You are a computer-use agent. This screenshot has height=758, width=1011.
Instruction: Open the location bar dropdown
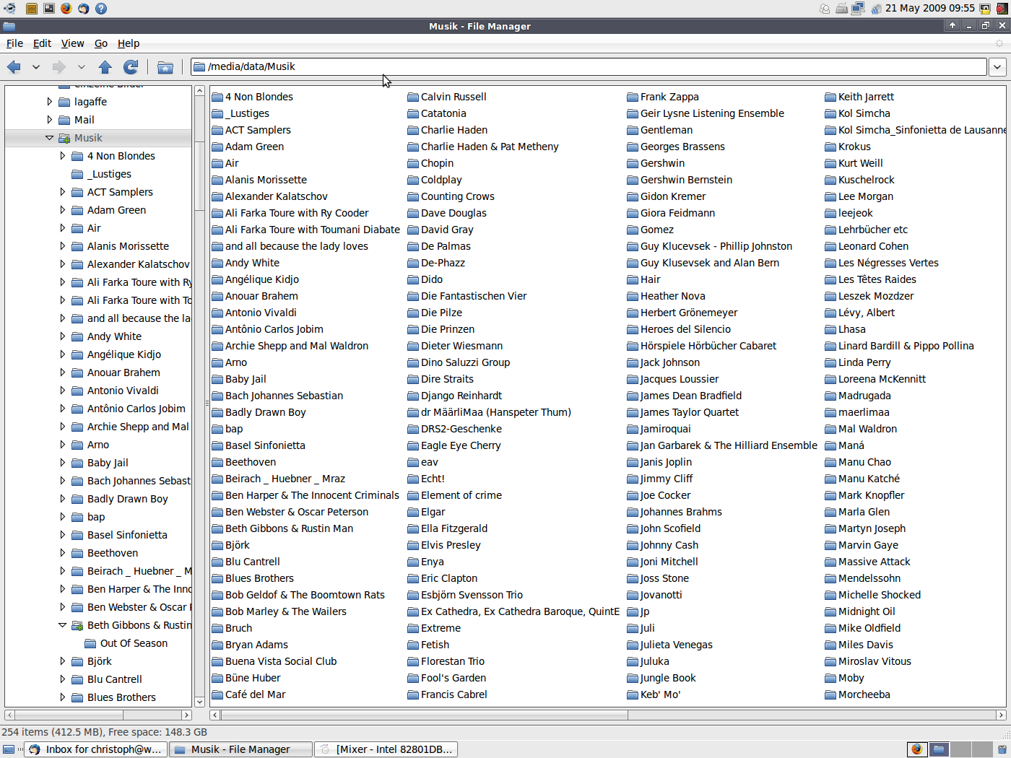(997, 67)
